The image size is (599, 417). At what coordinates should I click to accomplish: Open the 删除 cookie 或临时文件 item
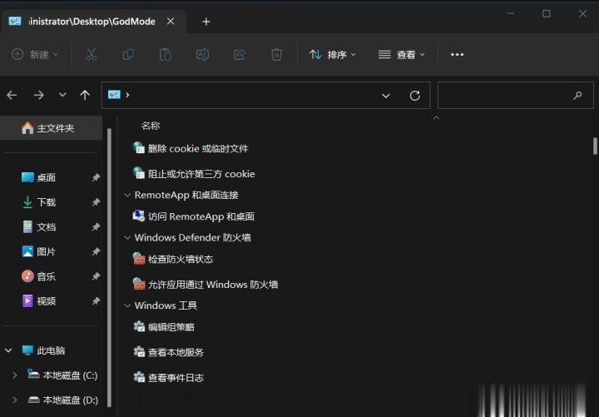tap(197, 148)
